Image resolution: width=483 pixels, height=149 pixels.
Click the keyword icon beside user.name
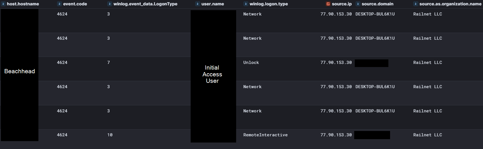coord(198,4)
